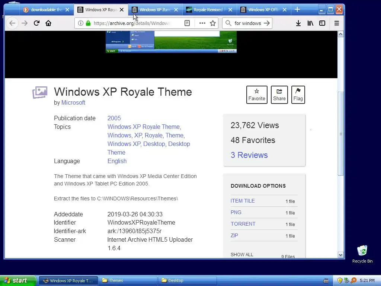The image size is (381, 286).
Task: Click SHOW ALL download files
Action: (242, 254)
